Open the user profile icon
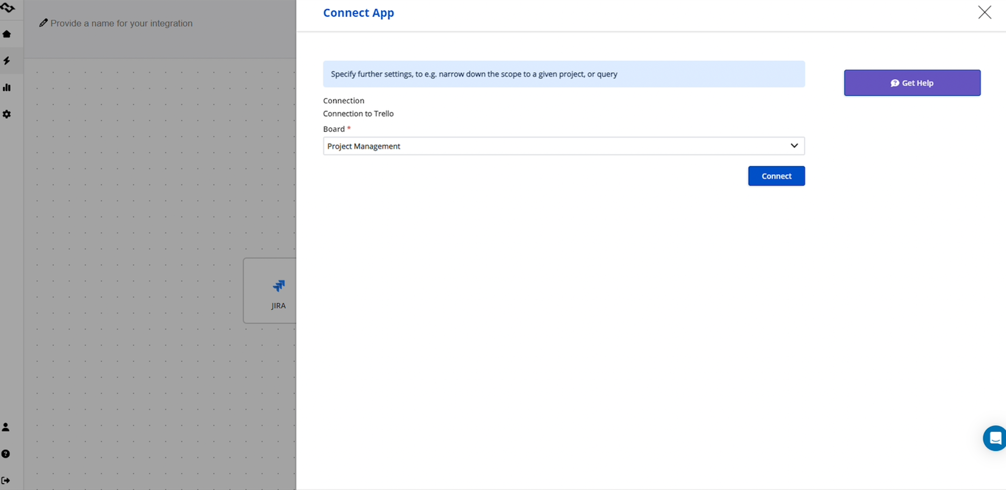Image resolution: width=1006 pixels, height=490 pixels. tap(5, 427)
